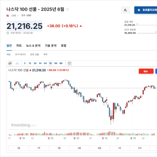The height and width of the screenshot is (157, 157).
Task: Click the red 매수 button
Action: 146,71
